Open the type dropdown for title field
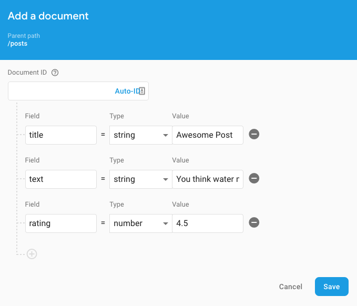Screen dimensions: 357x306 point(140,135)
